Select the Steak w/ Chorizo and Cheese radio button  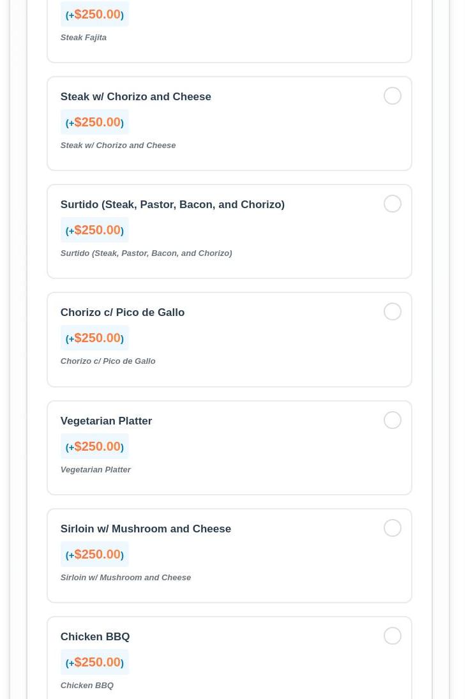pos(393,96)
